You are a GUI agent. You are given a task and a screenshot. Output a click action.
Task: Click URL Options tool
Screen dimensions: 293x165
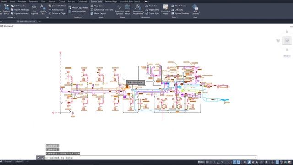(x=195, y=10)
